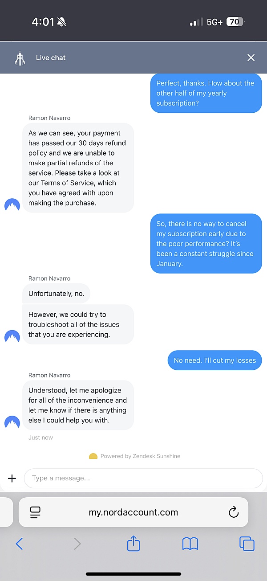Tap the "Unfortunately, no." message bubble
Screen dimensions: 267x581
tap(57, 294)
